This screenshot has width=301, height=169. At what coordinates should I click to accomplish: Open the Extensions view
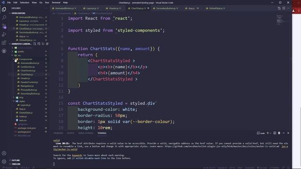4,43
